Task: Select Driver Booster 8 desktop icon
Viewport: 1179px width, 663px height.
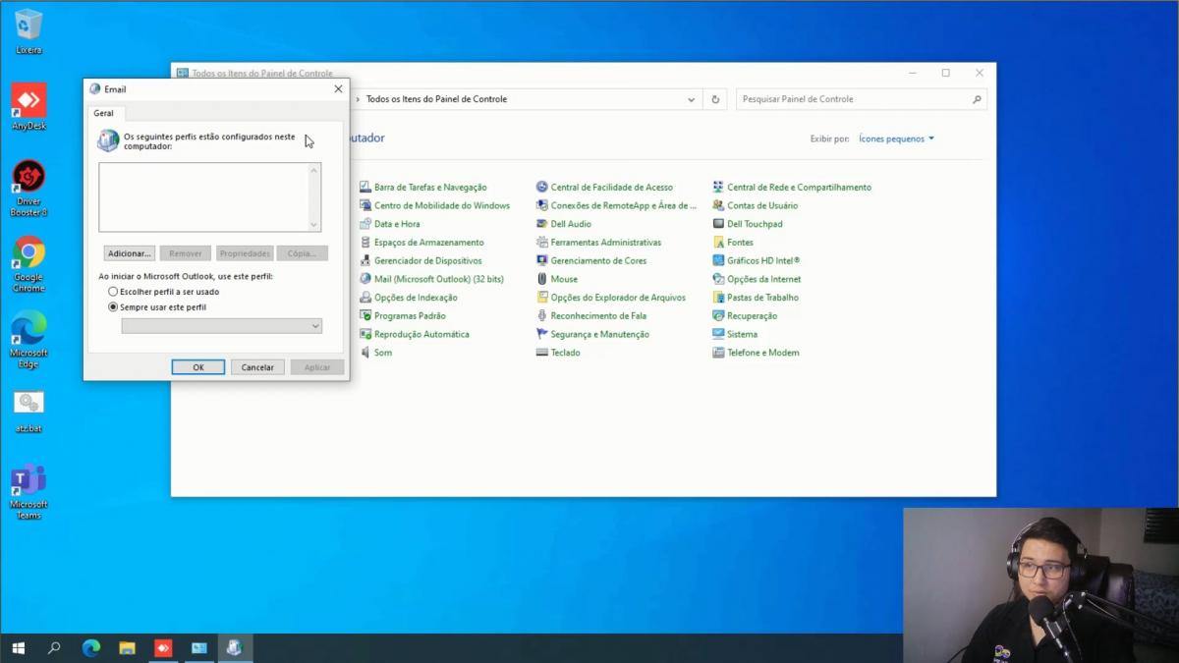Action: click(x=28, y=188)
